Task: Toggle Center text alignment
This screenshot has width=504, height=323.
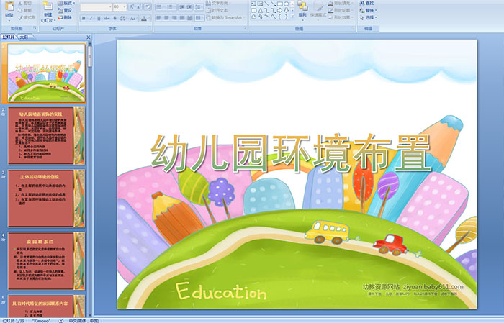Action: tap(166, 18)
